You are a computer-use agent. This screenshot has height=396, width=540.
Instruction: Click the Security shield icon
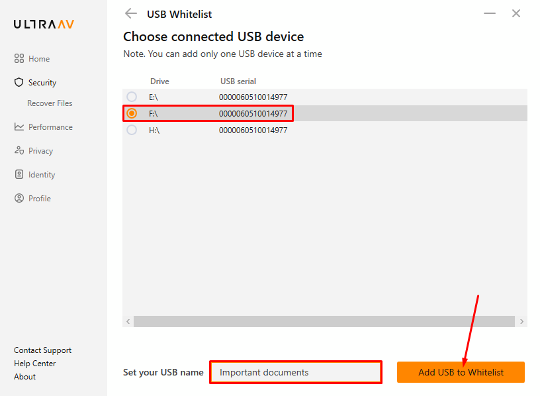pos(19,82)
